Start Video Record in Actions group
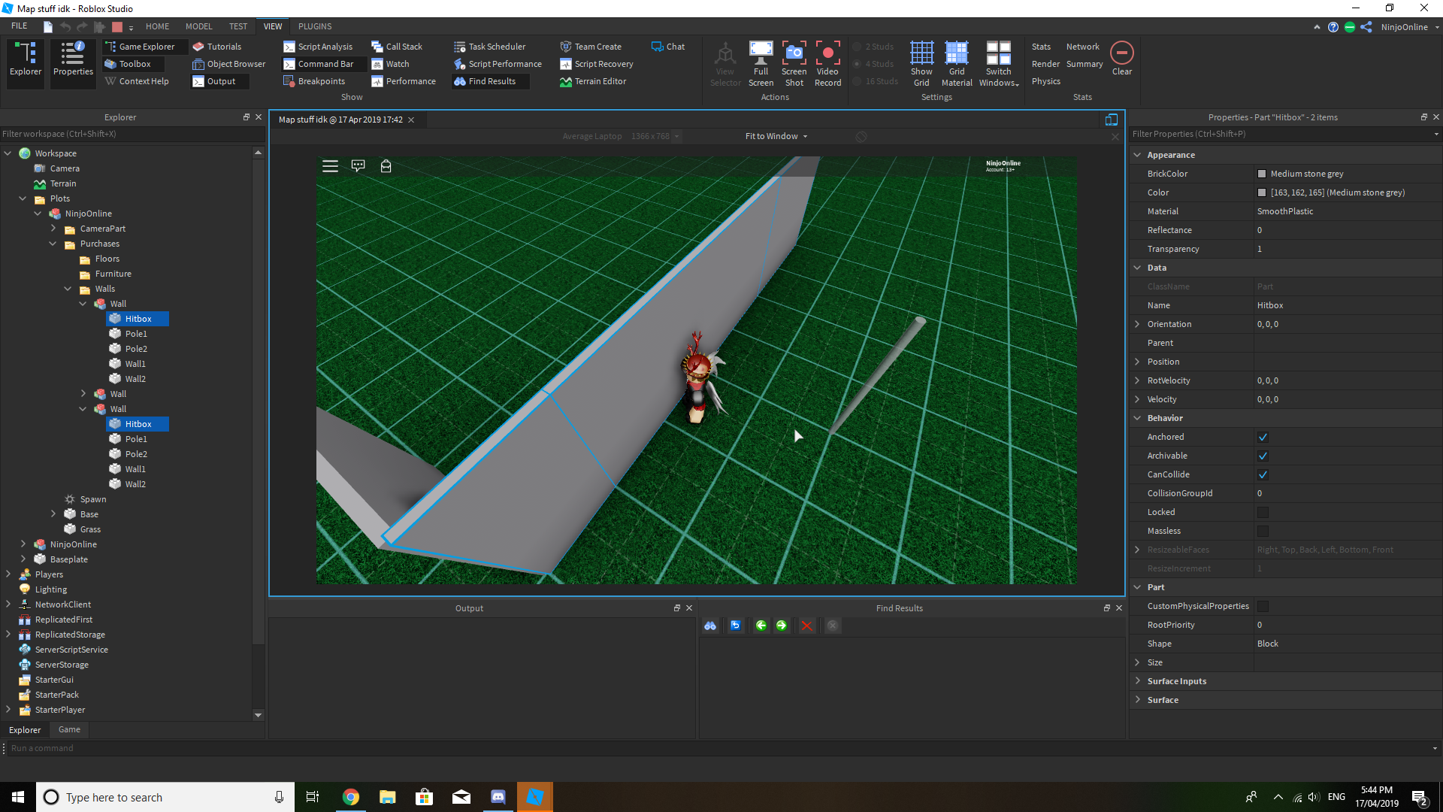Screen dimensions: 1443x812 tap(827, 53)
